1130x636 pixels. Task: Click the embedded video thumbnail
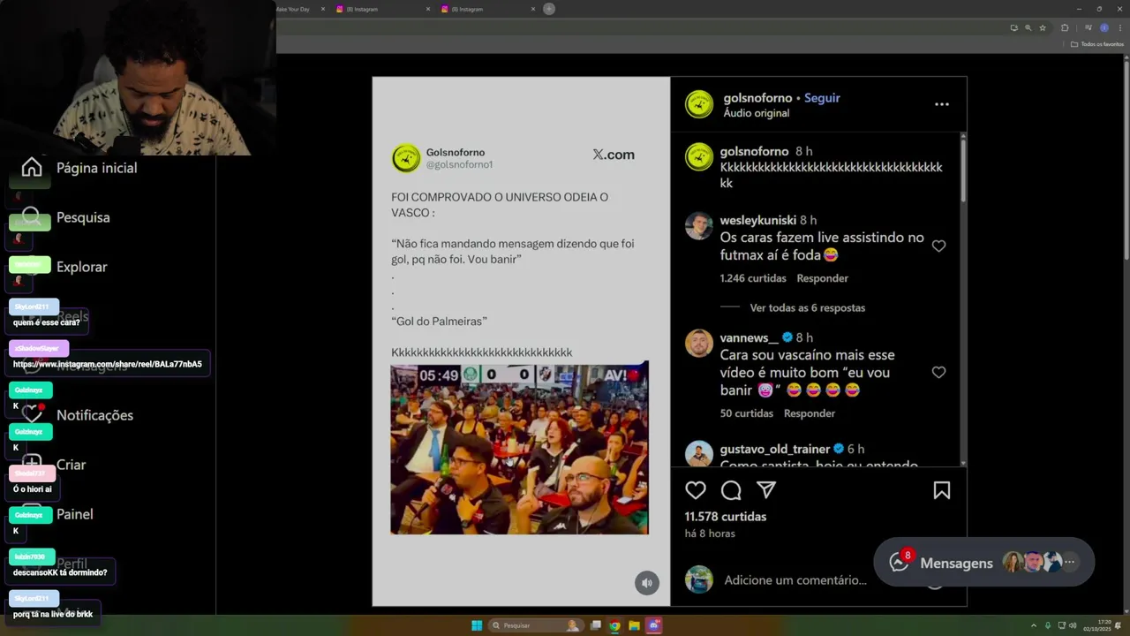(x=519, y=449)
